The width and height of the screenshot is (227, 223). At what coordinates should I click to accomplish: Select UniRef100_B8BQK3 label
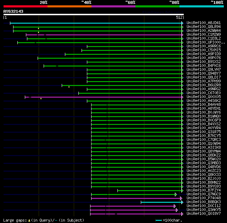click(x=204, y=202)
